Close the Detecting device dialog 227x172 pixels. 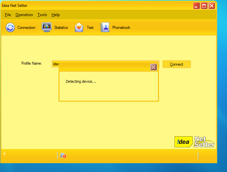[153, 67]
